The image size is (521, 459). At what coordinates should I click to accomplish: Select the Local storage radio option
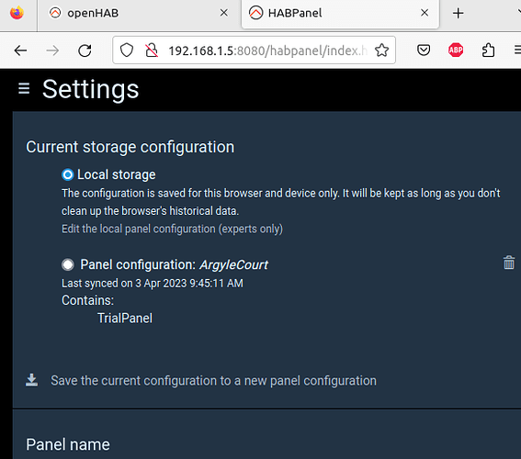[68, 174]
